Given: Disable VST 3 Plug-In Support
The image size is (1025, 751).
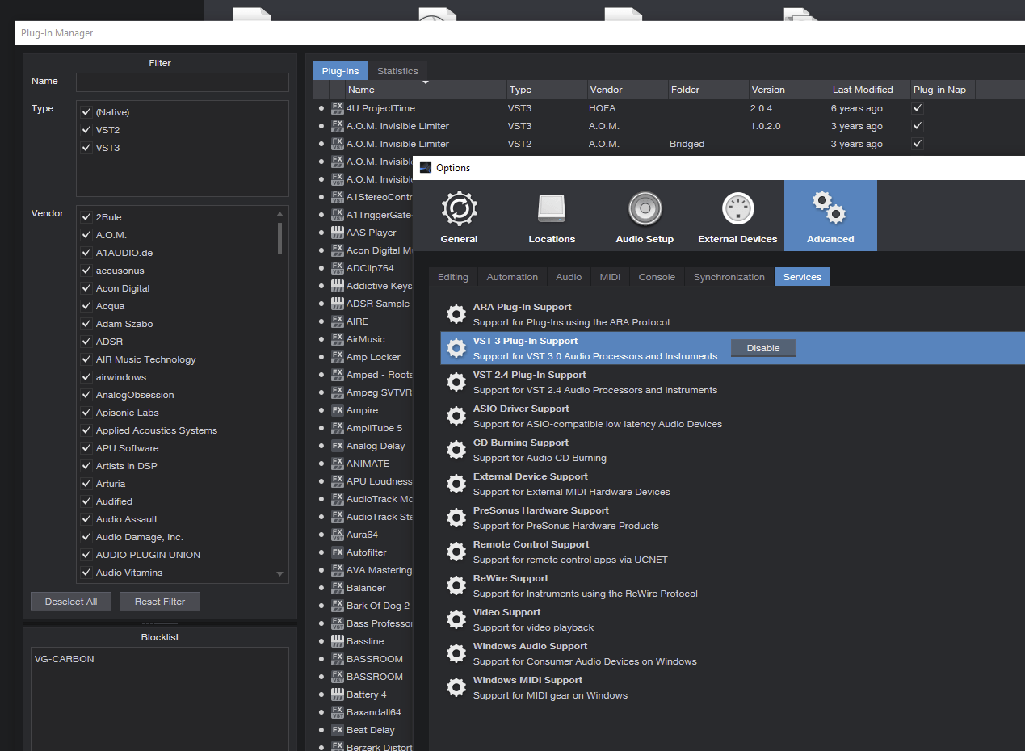Looking at the screenshot, I should [x=763, y=348].
